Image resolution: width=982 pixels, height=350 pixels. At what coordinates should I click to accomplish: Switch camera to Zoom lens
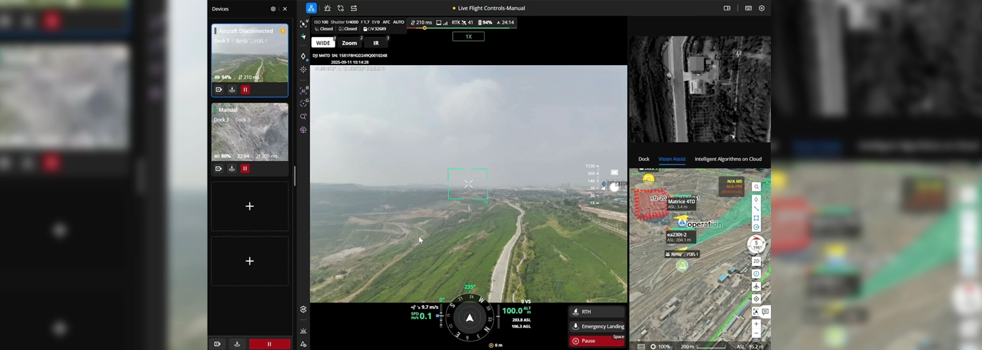[349, 43]
